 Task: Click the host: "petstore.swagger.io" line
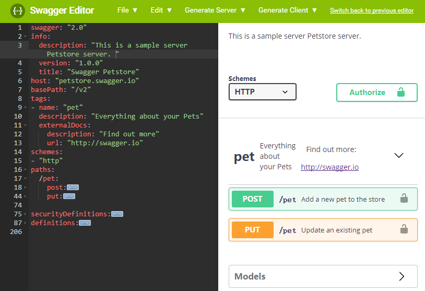click(x=85, y=81)
